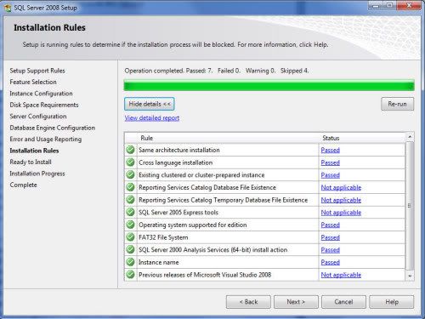Click the Operation completed summary text
Screen dimensions: 425x319
pos(217,71)
